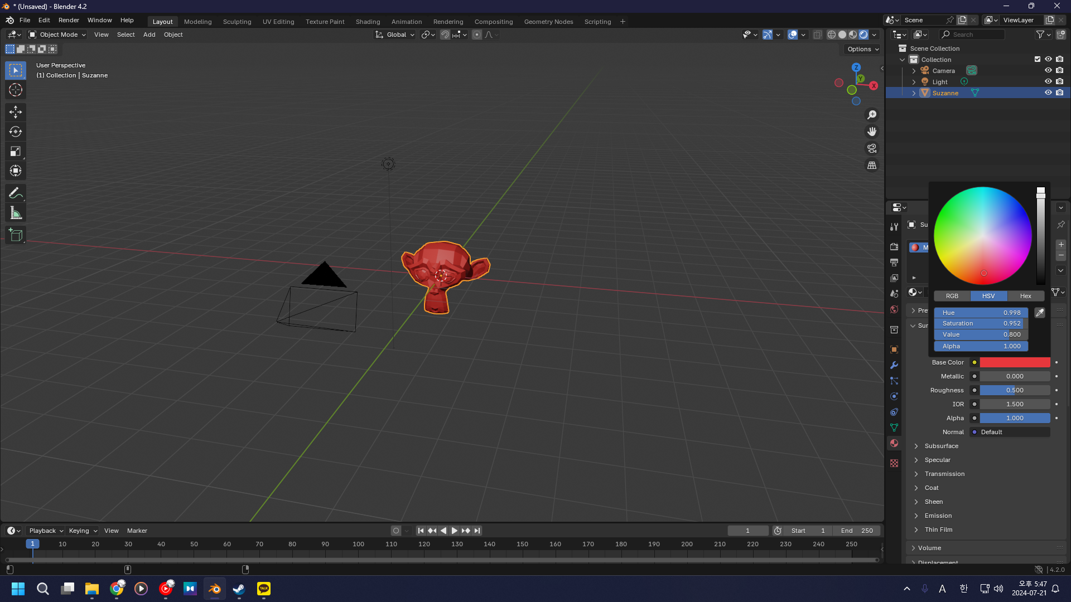
Task: Open the Render properties tab icon
Action: tap(894, 246)
